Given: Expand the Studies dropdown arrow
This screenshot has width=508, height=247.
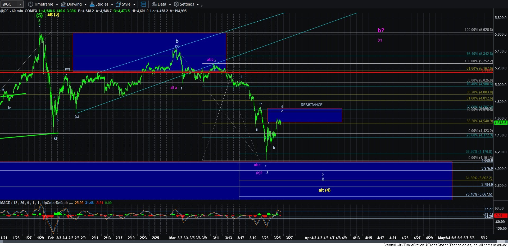Looking at the screenshot, I should 112,4.
